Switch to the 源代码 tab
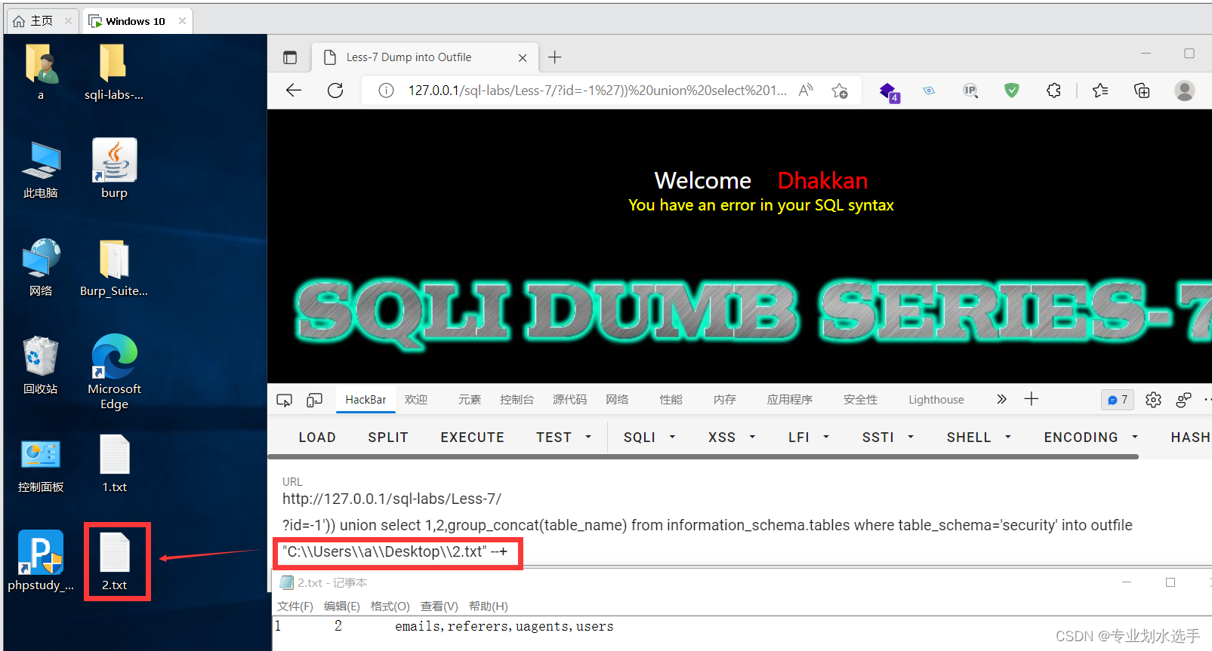1212x651 pixels. pos(569,400)
